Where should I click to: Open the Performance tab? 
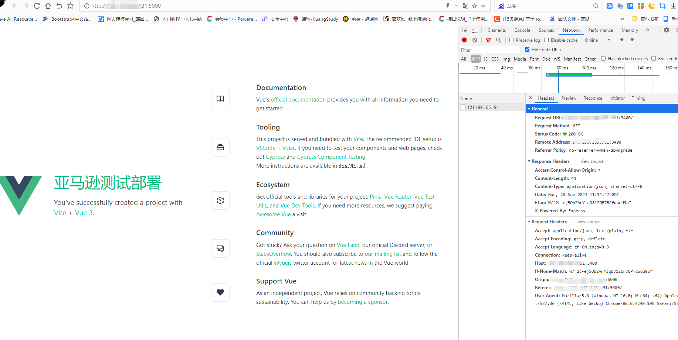pos(600,30)
